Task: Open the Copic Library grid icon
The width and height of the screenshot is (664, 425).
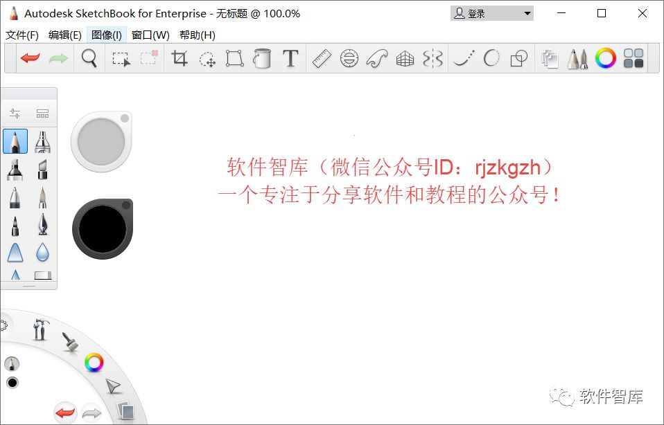Action: 634,58
